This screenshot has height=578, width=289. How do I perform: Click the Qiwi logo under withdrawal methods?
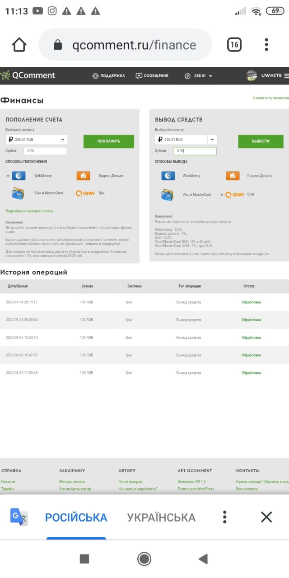[x=234, y=195]
